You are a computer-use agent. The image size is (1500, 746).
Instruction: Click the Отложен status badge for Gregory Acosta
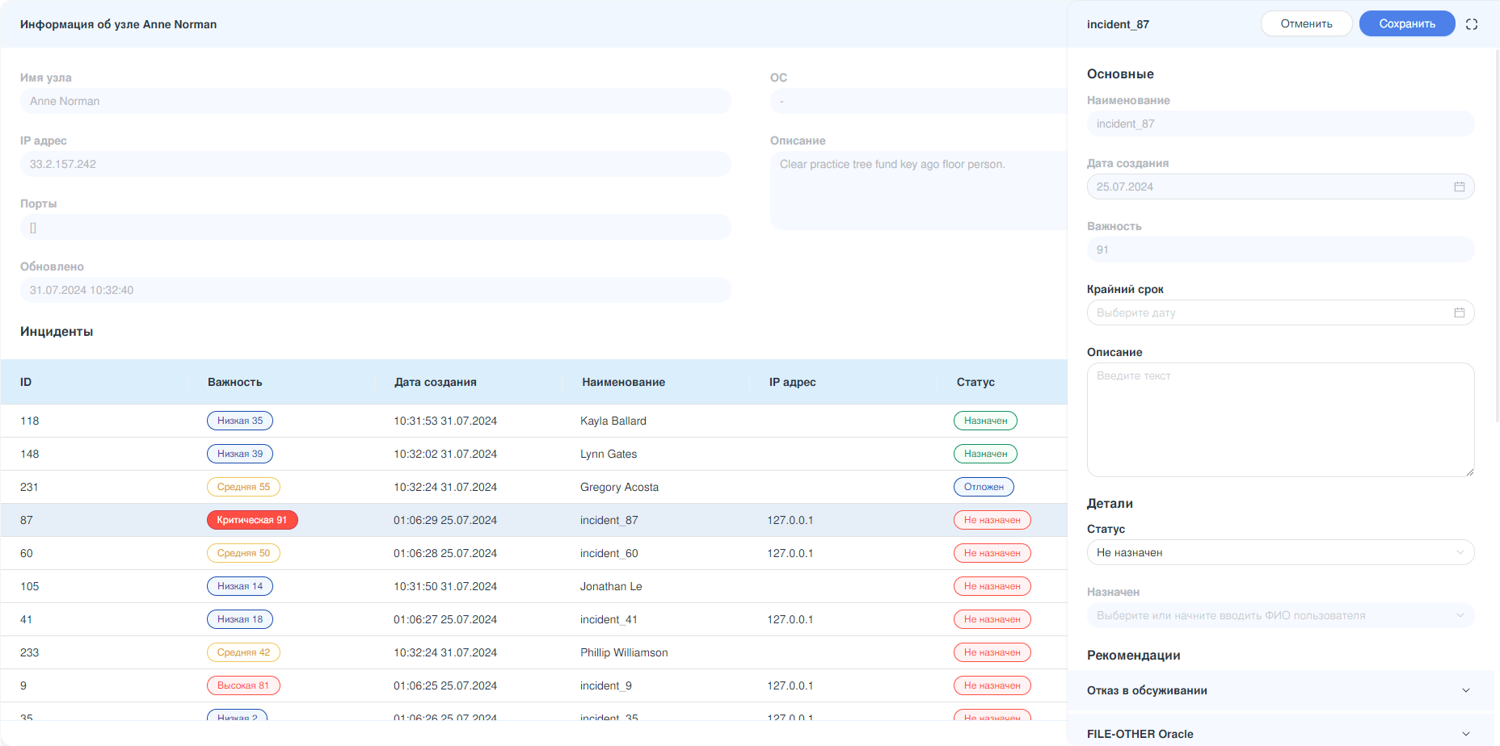coord(984,487)
